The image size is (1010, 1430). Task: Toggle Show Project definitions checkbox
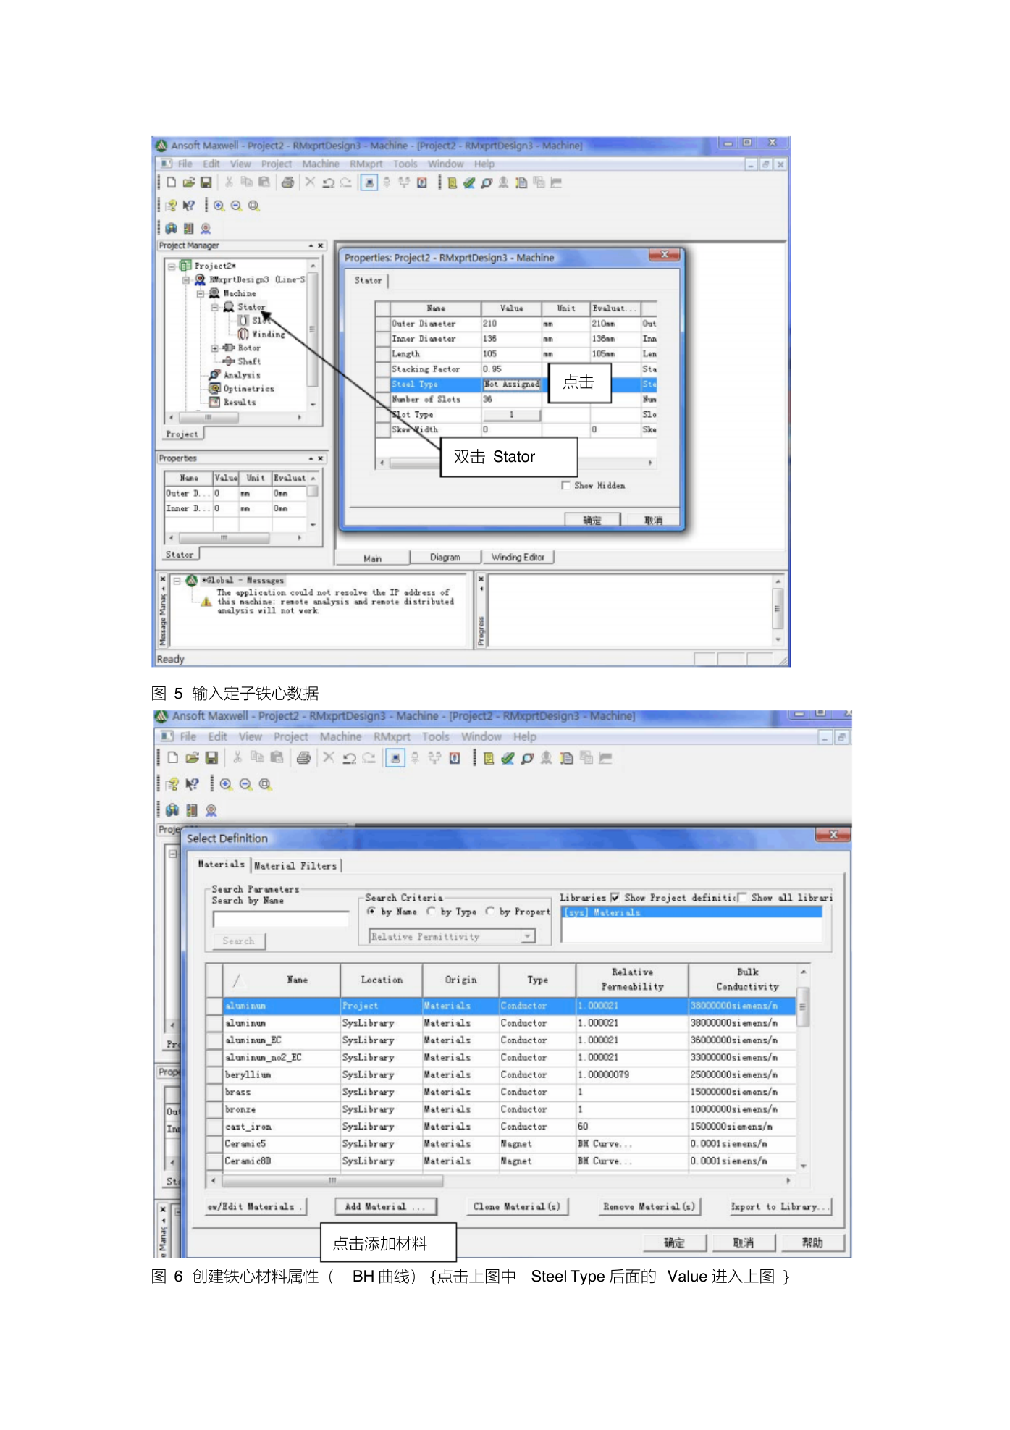tap(615, 897)
